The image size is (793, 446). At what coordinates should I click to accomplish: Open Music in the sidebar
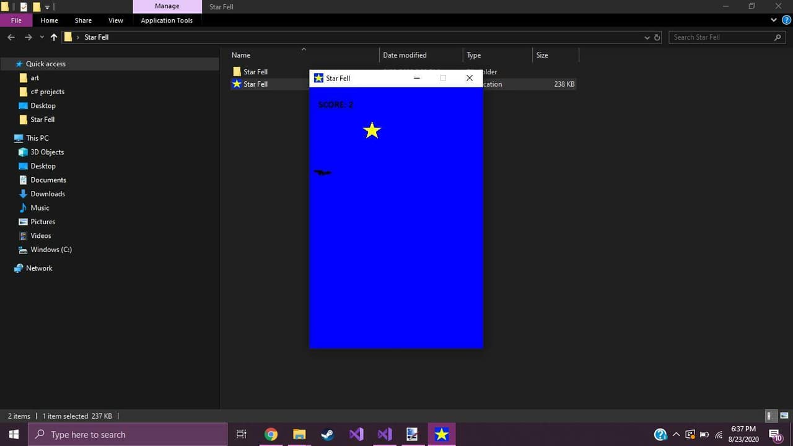coord(40,208)
